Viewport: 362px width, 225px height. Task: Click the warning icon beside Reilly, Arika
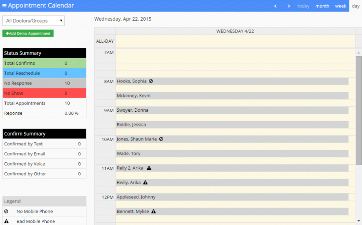(145, 182)
